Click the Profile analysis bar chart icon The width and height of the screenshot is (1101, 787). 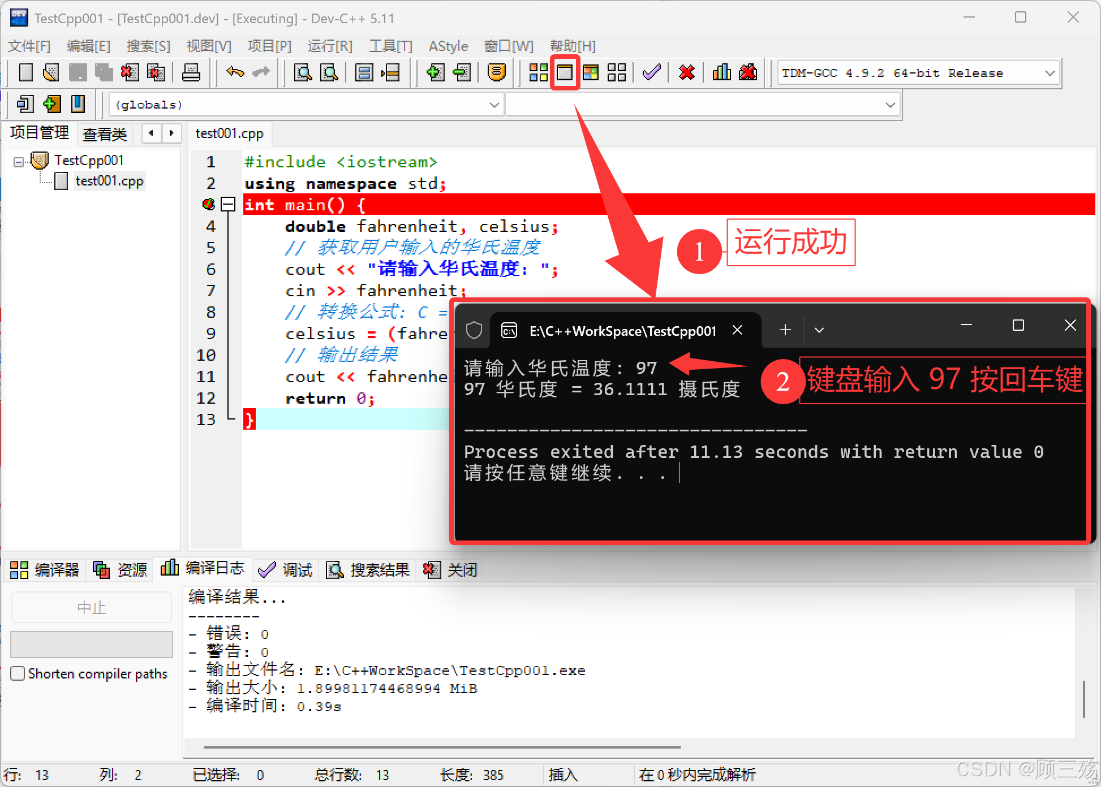[x=721, y=72]
